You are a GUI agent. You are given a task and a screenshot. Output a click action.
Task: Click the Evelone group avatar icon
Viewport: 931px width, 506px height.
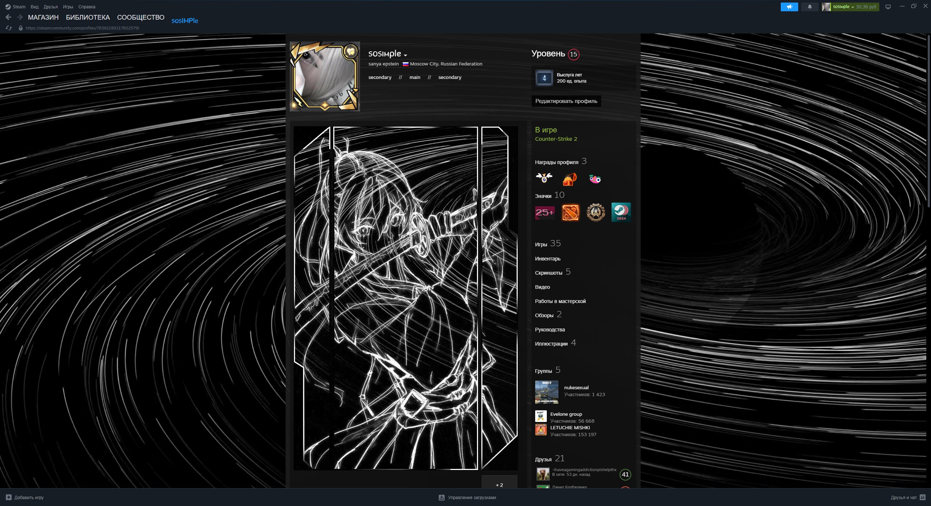541,416
